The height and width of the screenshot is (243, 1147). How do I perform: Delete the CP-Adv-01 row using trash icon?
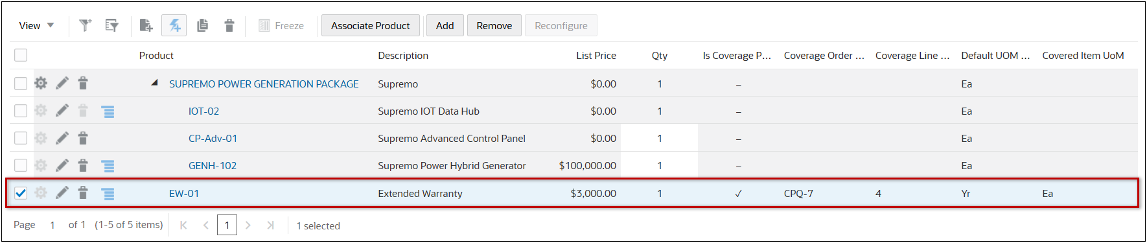83,138
